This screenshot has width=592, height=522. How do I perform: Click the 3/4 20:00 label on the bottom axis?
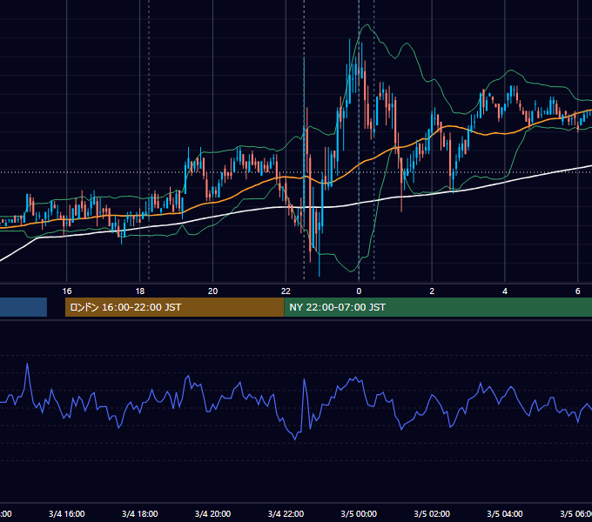(213, 513)
